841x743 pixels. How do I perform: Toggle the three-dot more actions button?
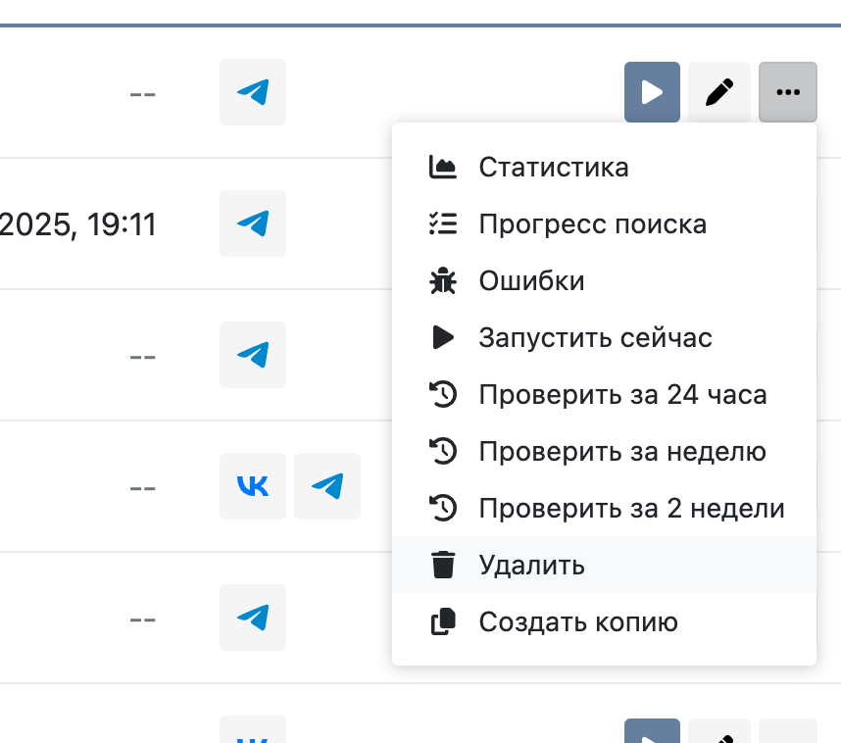[x=787, y=92]
